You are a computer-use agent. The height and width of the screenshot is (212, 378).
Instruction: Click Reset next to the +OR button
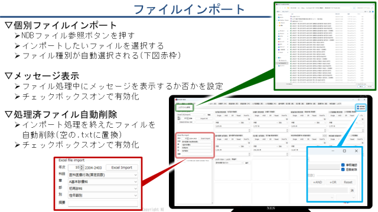(x=348, y=182)
